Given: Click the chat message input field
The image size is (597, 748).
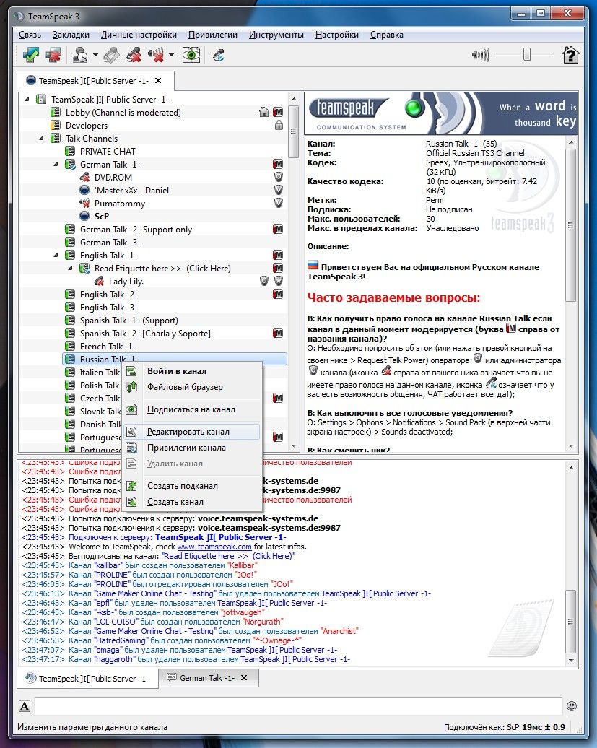Looking at the screenshot, I should [298, 706].
